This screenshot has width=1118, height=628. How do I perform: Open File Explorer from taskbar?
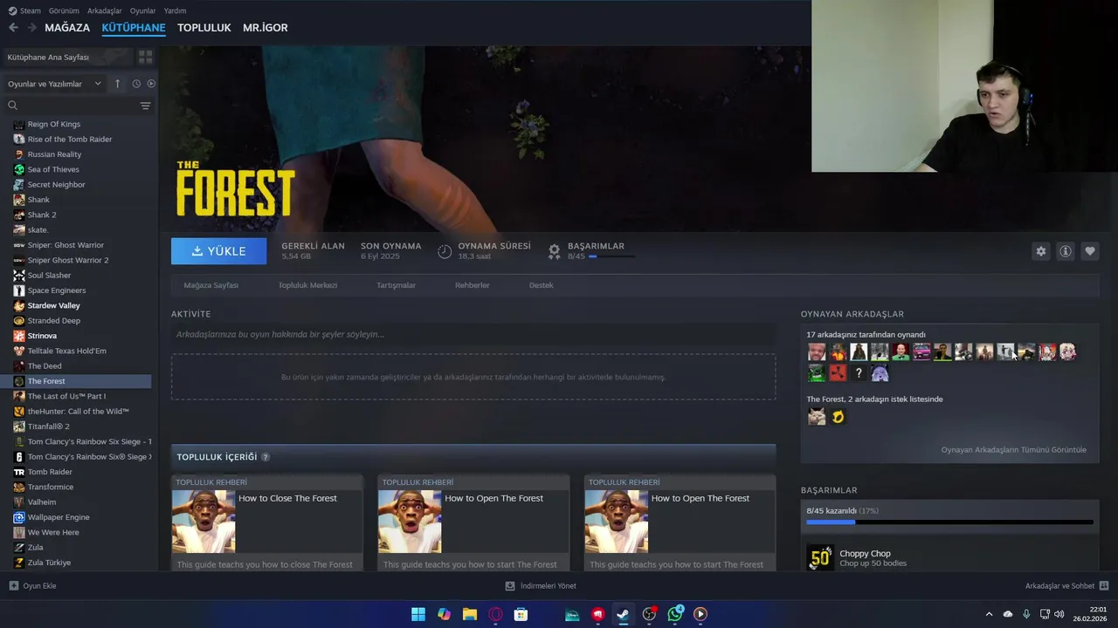pos(470,614)
